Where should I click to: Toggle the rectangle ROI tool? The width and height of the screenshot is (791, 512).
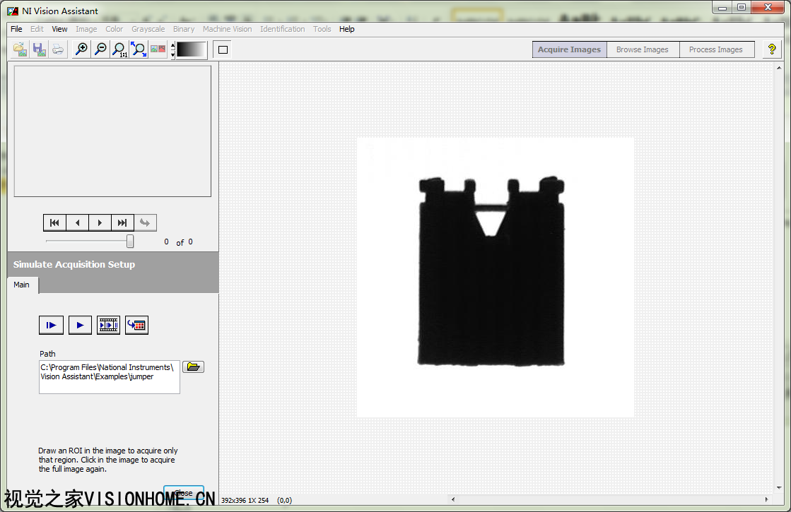pyautogui.click(x=223, y=49)
